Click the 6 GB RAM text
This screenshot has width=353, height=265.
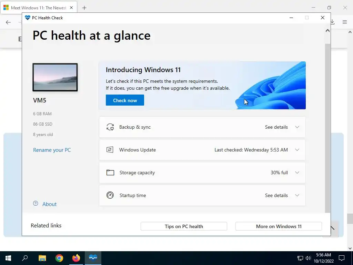tap(42, 114)
